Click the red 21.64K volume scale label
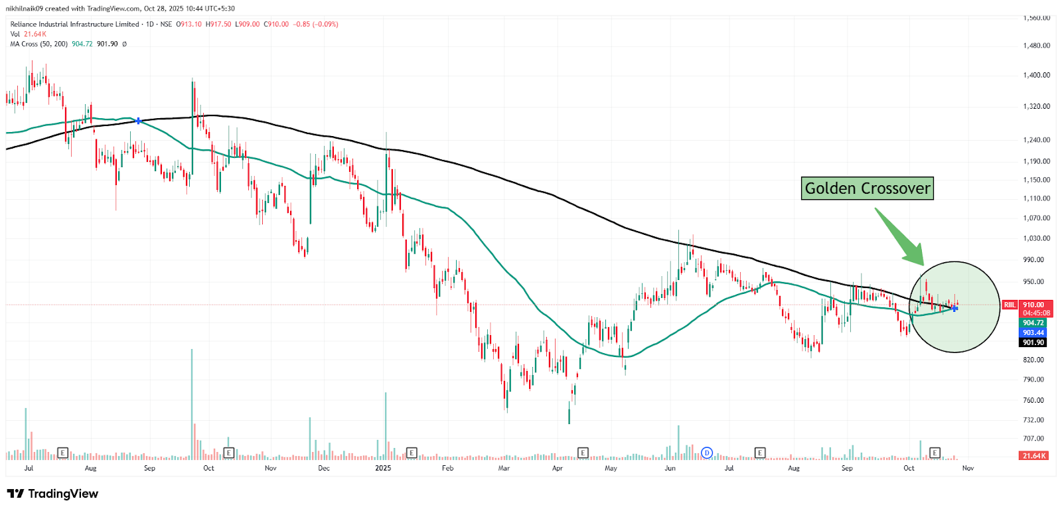The image size is (1062, 511). click(1033, 455)
